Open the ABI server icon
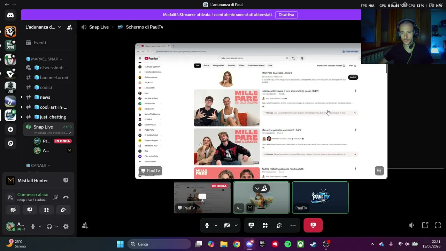 pos(10,87)
